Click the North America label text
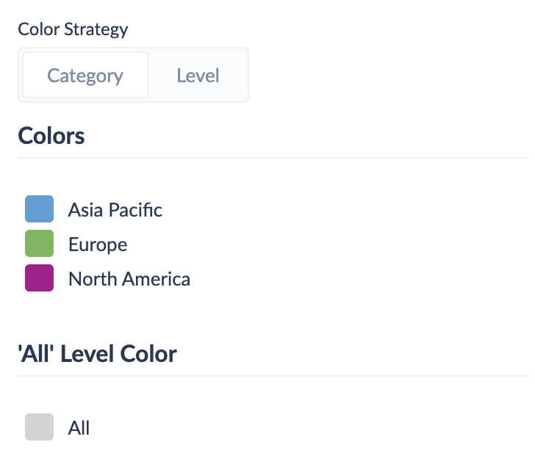Image resolution: width=535 pixels, height=464 pixels. (129, 279)
